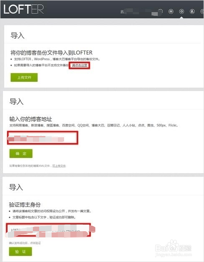The height and width of the screenshot is (262, 204).
Task: Select the LOFTER verification code text field
Action: tap(48, 230)
